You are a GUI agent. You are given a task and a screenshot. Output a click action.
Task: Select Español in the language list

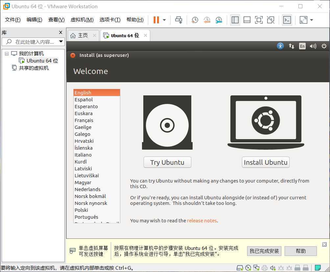click(97, 100)
